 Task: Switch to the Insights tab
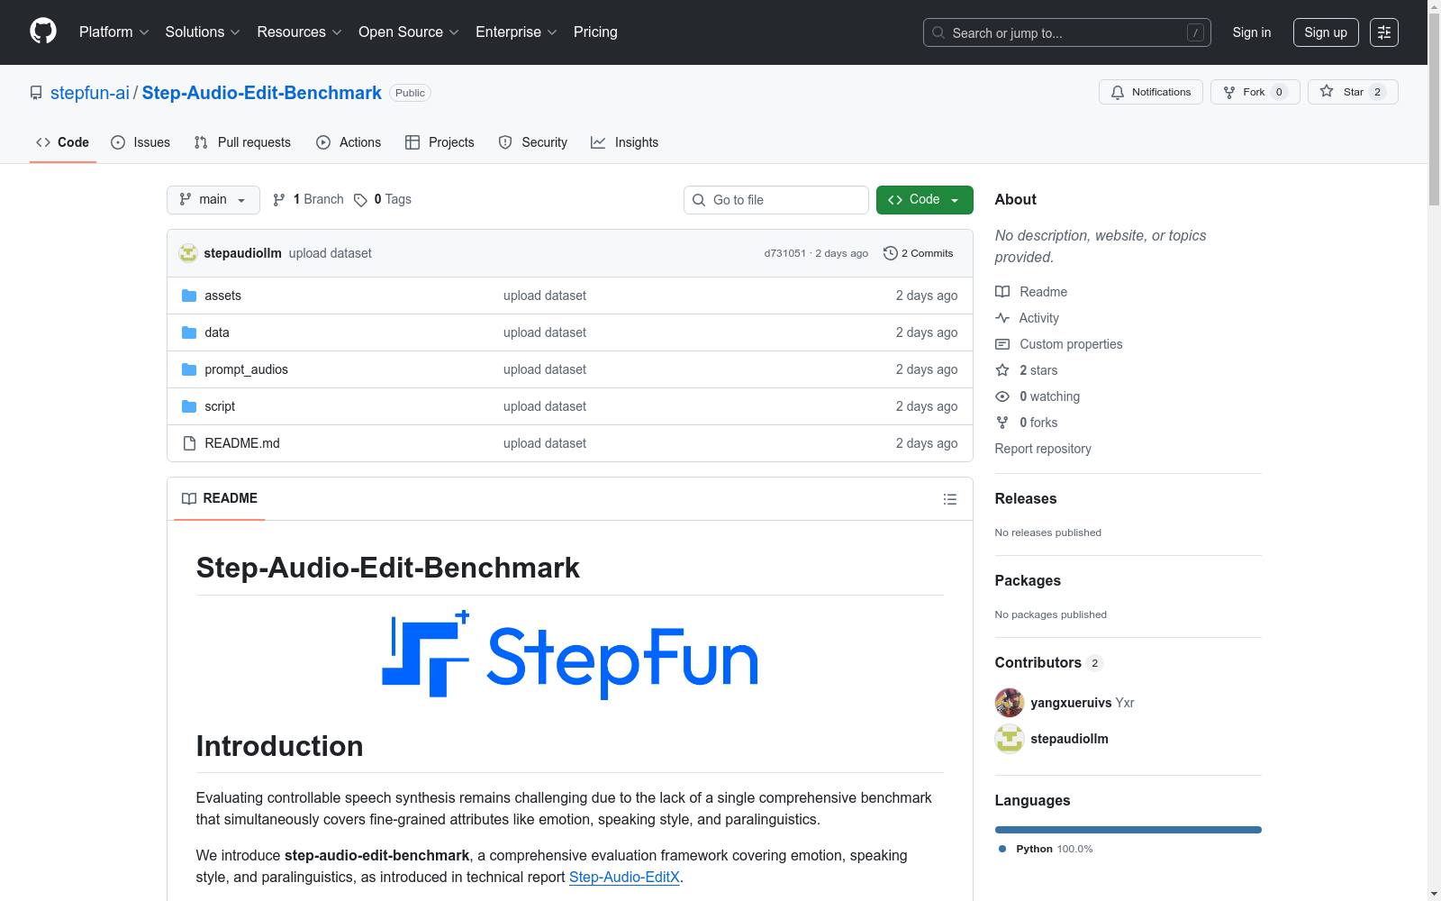click(625, 142)
